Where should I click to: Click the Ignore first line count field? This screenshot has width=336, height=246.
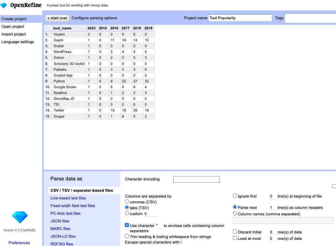[273, 196]
